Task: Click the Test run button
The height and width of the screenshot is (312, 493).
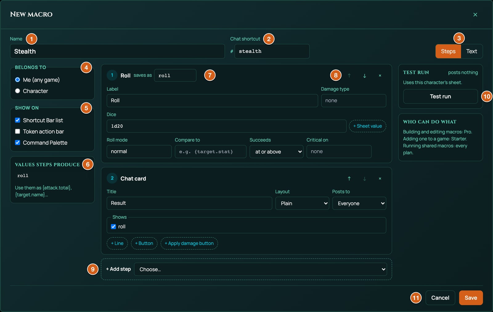Action: (x=440, y=96)
